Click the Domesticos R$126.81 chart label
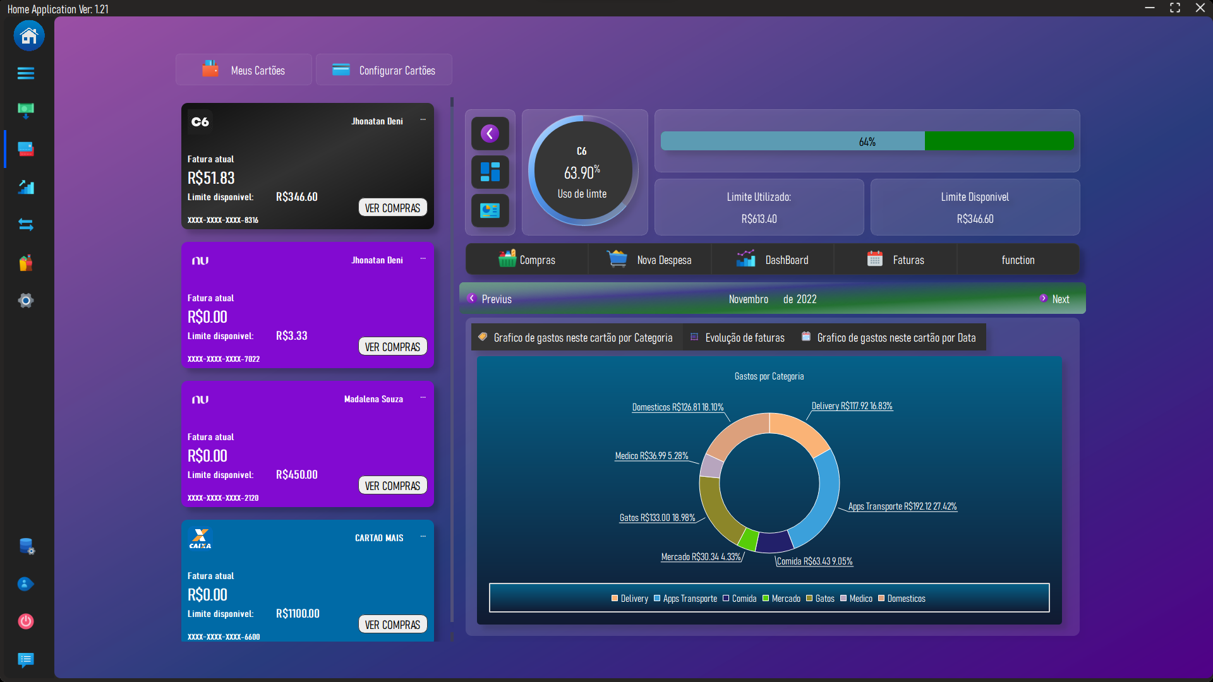Image resolution: width=1213 pixels, height=682 pixels. pyautogui.click(x=678, y=407)
